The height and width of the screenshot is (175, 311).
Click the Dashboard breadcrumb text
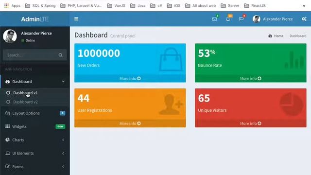click(298, 36)
